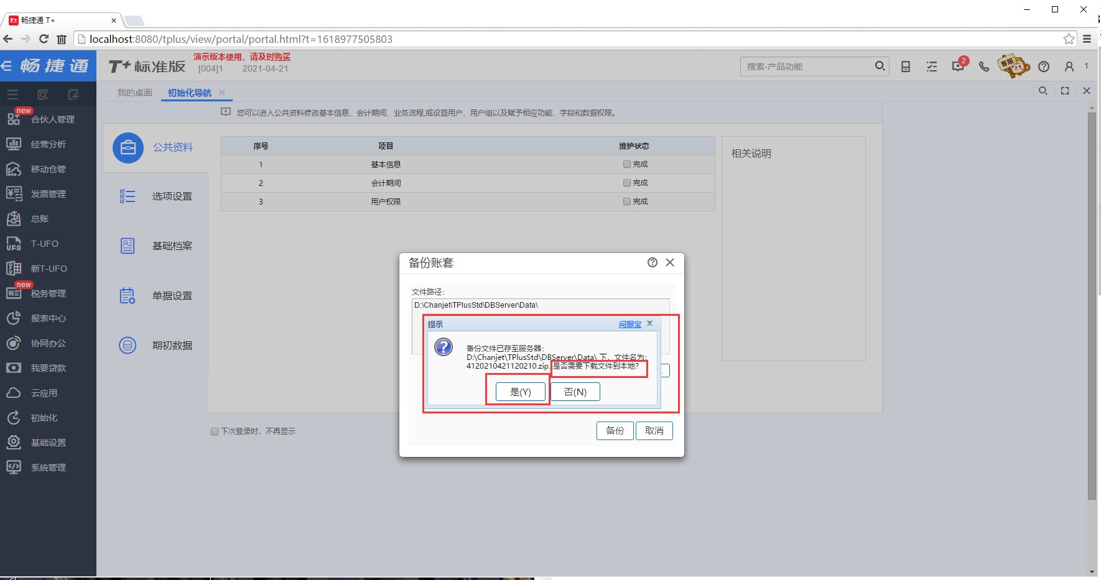The image size is (1101, 580).
Task: Close the 备份账套 dialog
Action: click(670, 262)
